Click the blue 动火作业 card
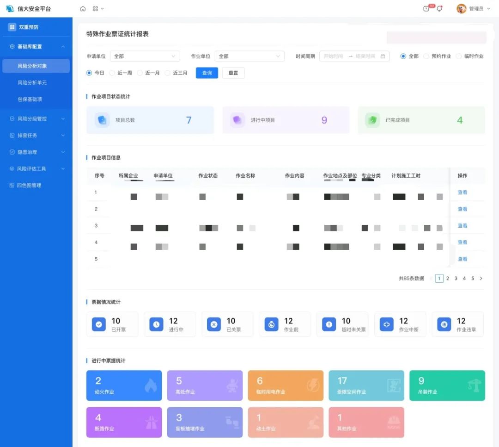This screenshot has width=499, height=447. [x=124, y=385]
